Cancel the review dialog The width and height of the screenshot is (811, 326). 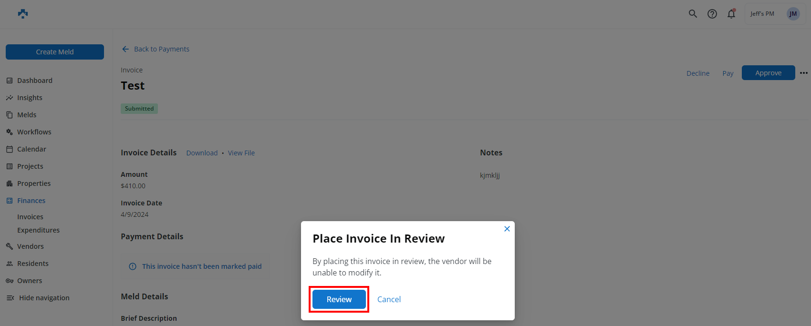click(x=389, y=299)
